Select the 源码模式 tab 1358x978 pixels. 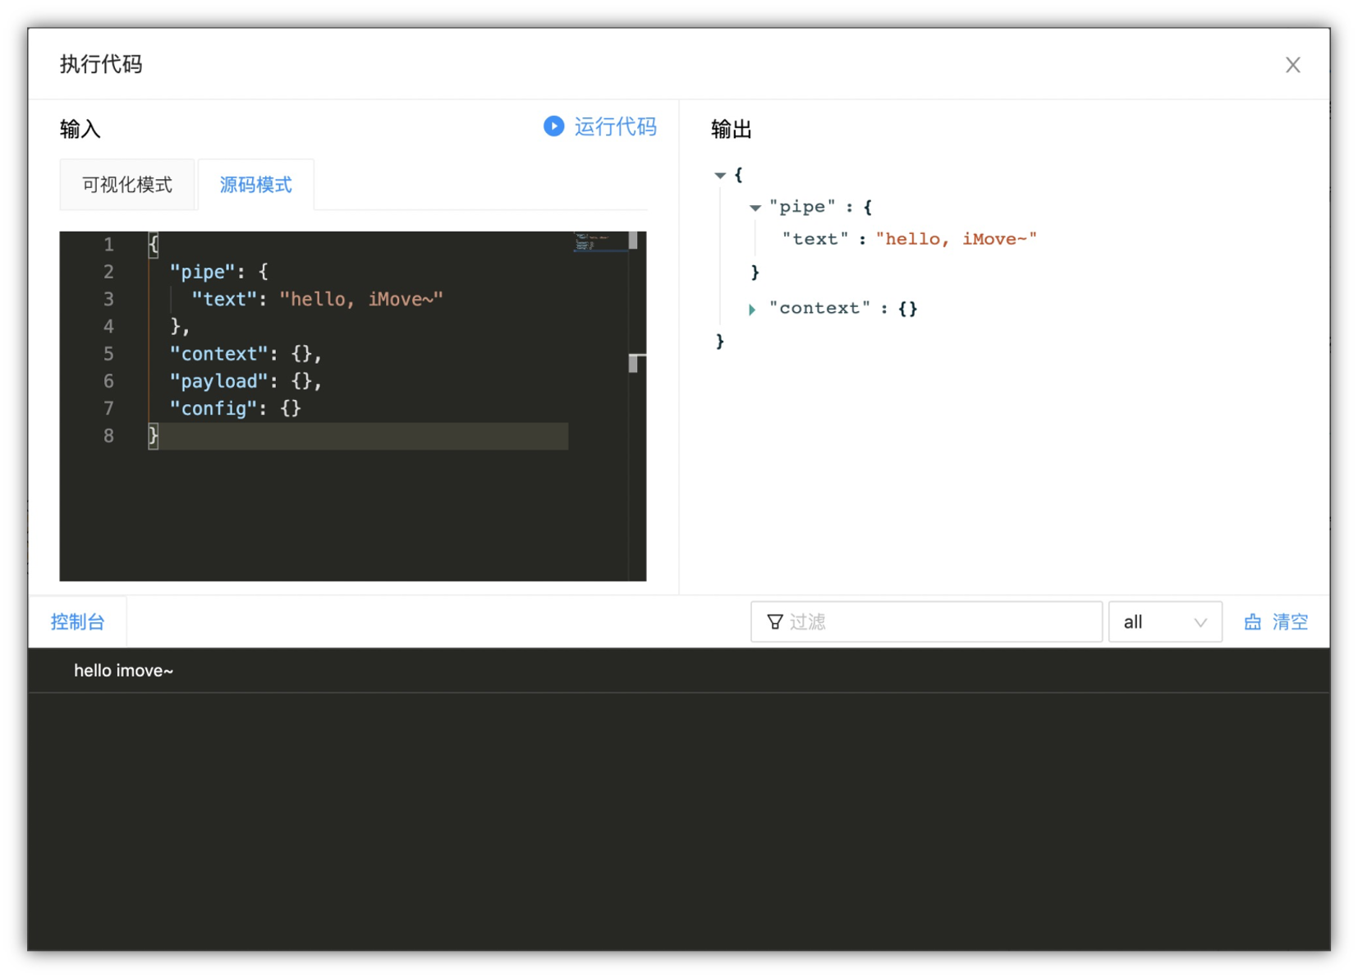click(x=255, y=185)
